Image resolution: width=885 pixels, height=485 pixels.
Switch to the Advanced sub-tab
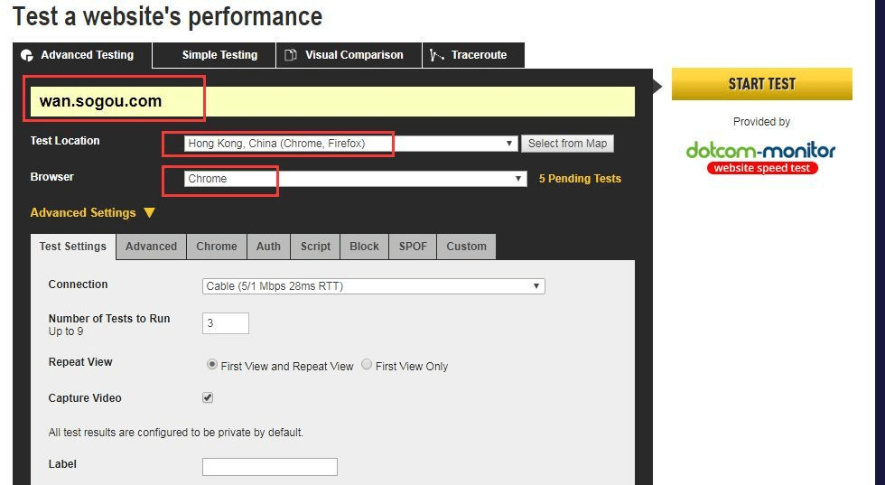click(x=152, y=247)
